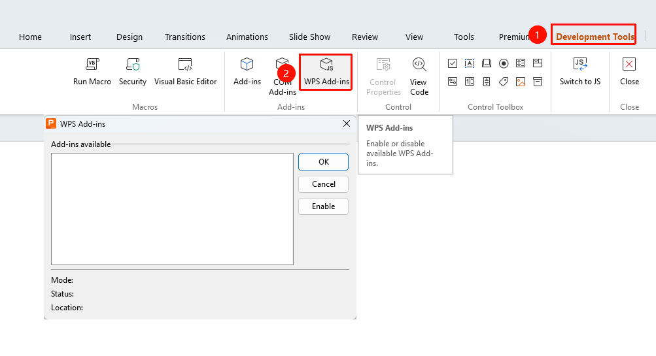Insert a Check Box control
Viewport: 656px width, 356px height.
click(x=452, y=63)
